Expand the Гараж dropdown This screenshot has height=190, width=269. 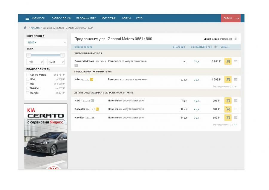(x=238, y=18)
